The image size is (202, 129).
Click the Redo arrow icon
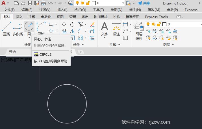(x=60, y=3)
